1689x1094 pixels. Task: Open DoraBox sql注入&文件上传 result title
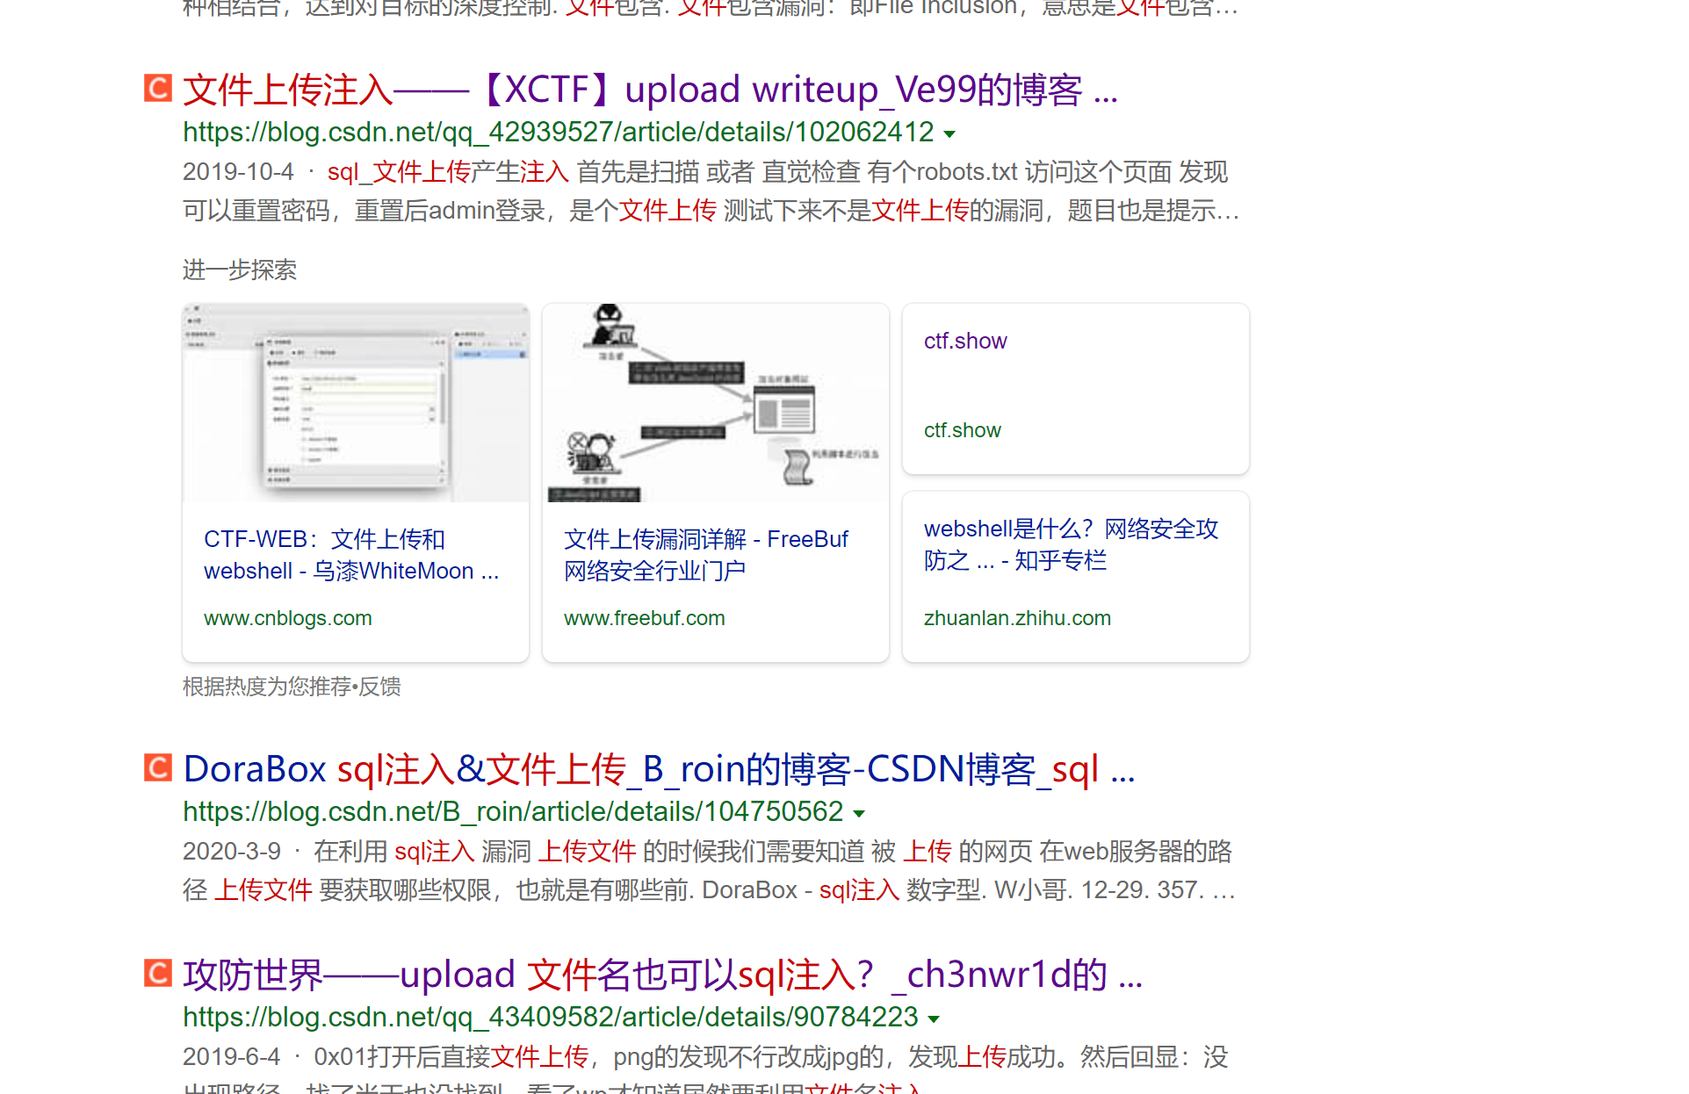(x=658, y=770)
